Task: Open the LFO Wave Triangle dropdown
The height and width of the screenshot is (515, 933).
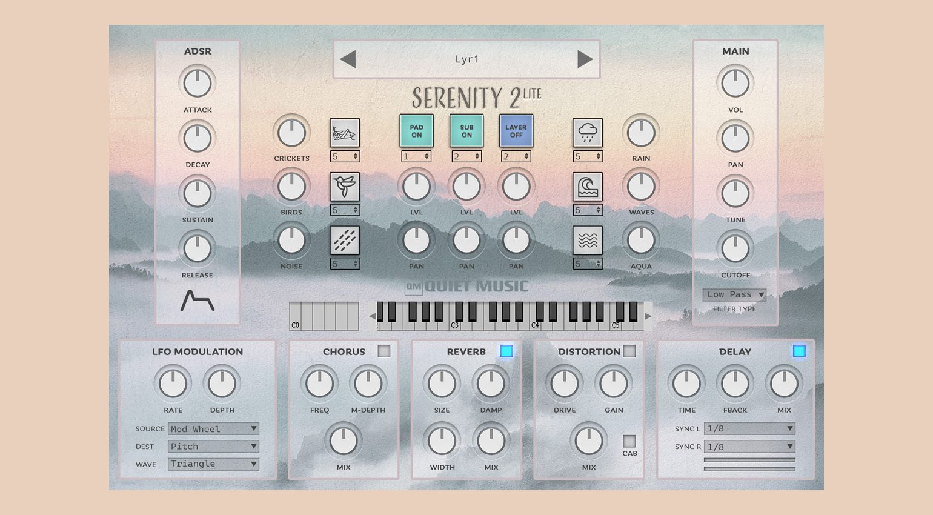Action: click(213, 463)
